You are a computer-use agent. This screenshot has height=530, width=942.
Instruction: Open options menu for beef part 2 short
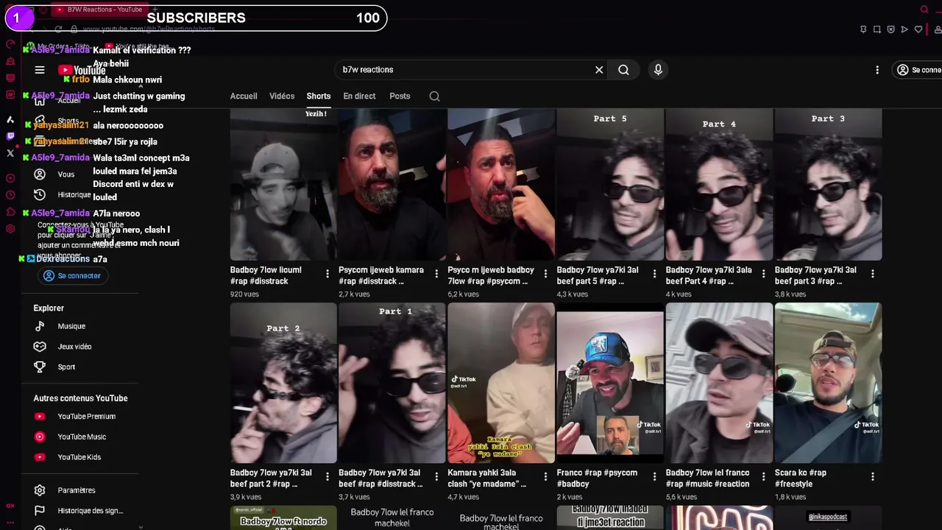327,477
